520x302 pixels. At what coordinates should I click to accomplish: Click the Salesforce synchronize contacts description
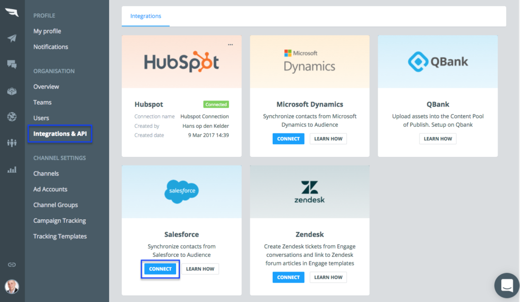tap(181, 251)
